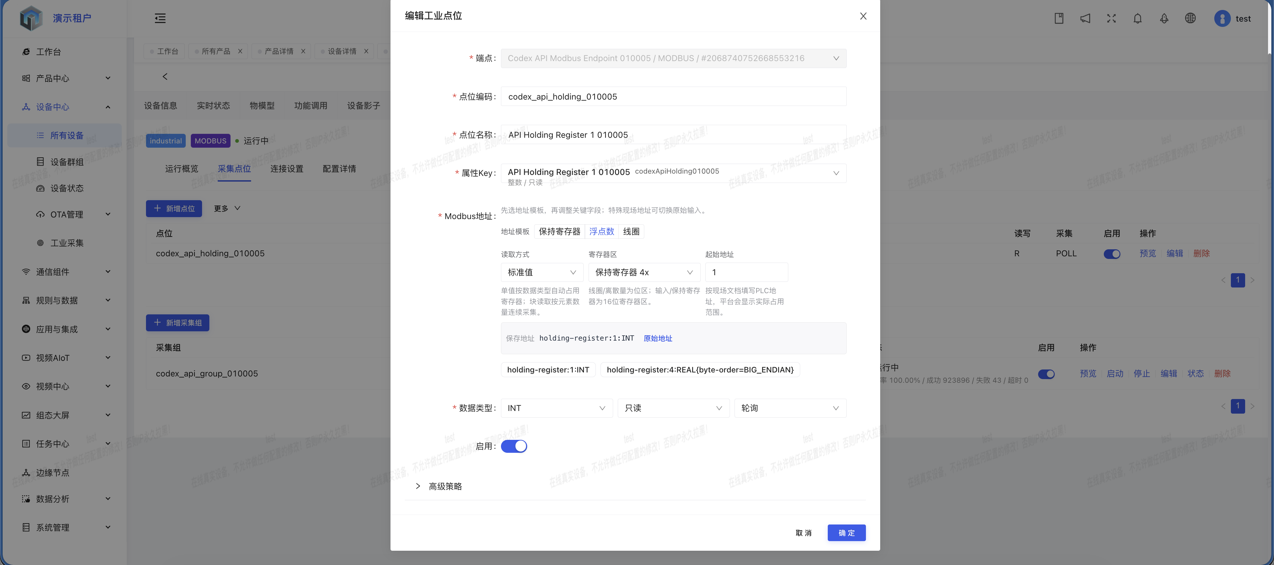Click the megaphone announcement icon
This screenshot has width=1274, height=565.
[1085, 18]
